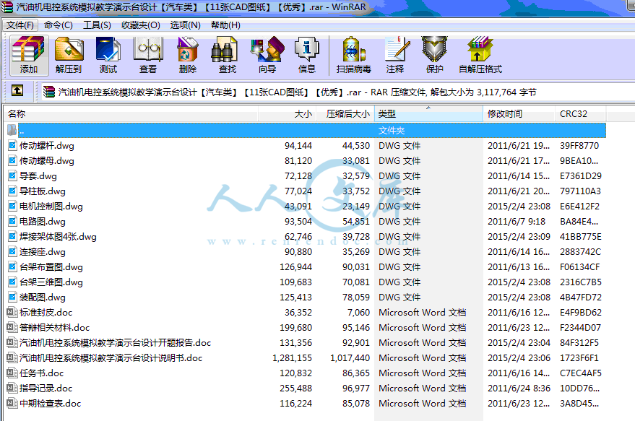Click the icon of 装配图.dwg
This screenshot has width=635, height=421.
[x=12, y=297]
